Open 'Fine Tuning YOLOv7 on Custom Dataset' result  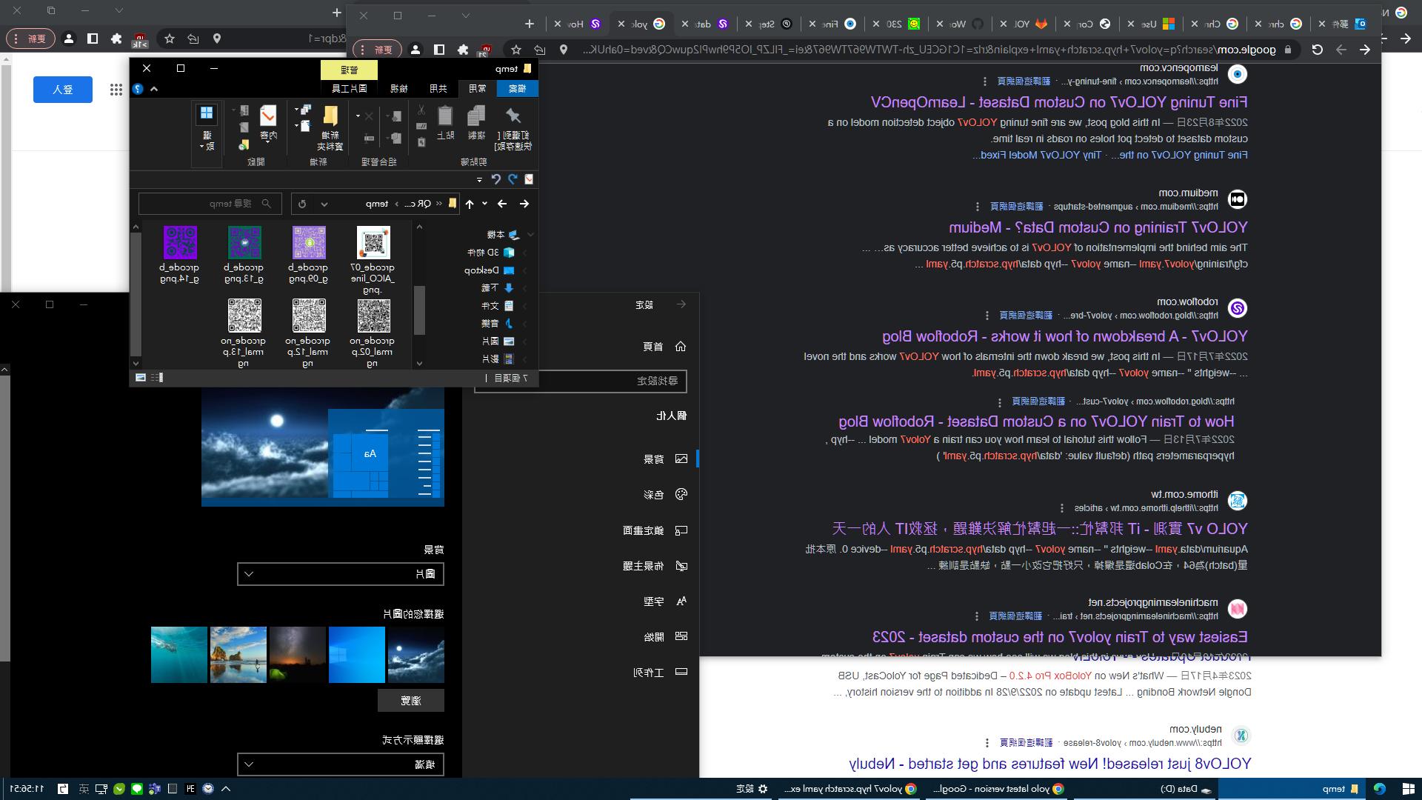(1059, 102)
